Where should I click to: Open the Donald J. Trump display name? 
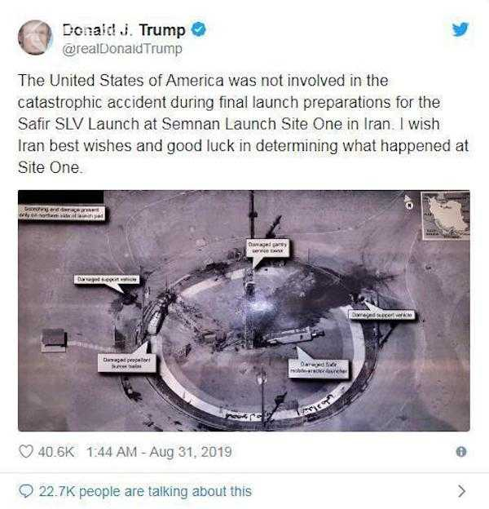(124, 30)
